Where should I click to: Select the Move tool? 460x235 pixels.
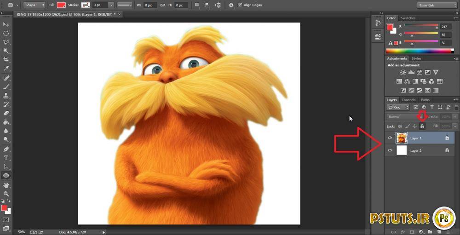pos(6,24)
